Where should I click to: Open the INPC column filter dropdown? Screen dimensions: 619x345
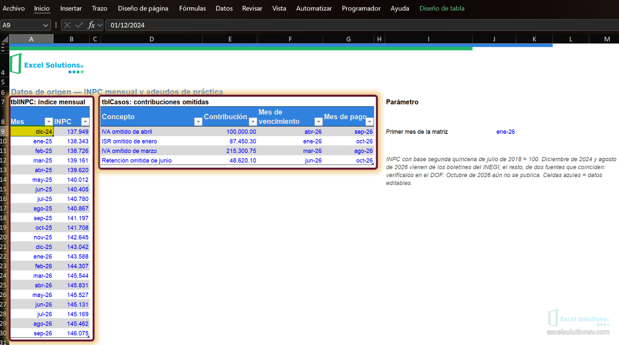[85, 121]
